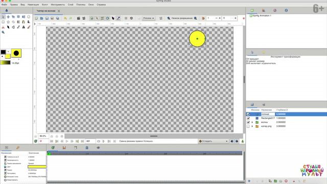Select the Gradient tool
This screenshot has width=327, height=184.
tap(18, 22)
